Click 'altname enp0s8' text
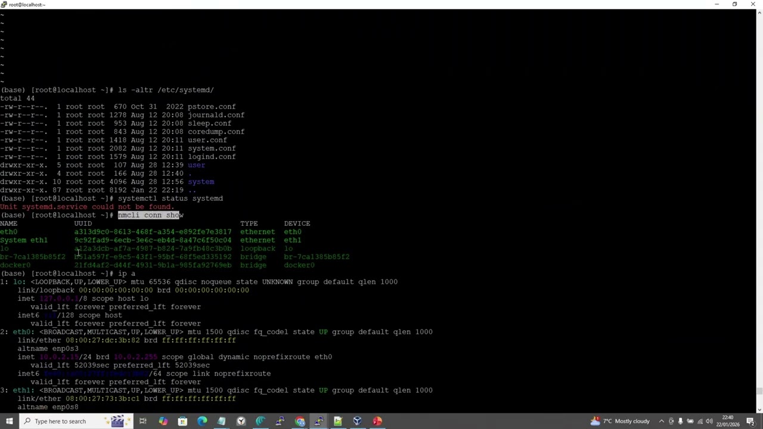This screenshot has height=429, width=763. click(x=48, y=407)
